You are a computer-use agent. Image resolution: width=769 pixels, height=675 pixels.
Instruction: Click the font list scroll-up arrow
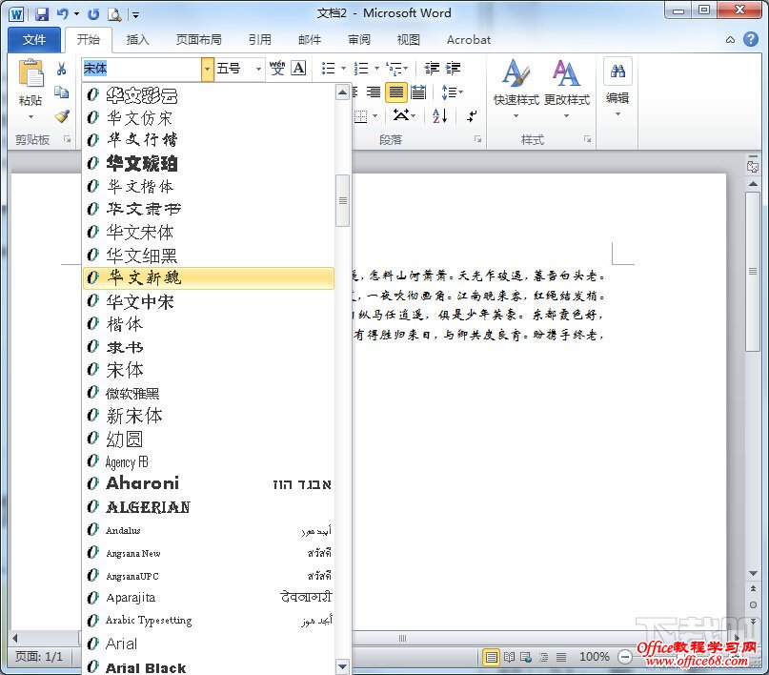coord(342,92)
